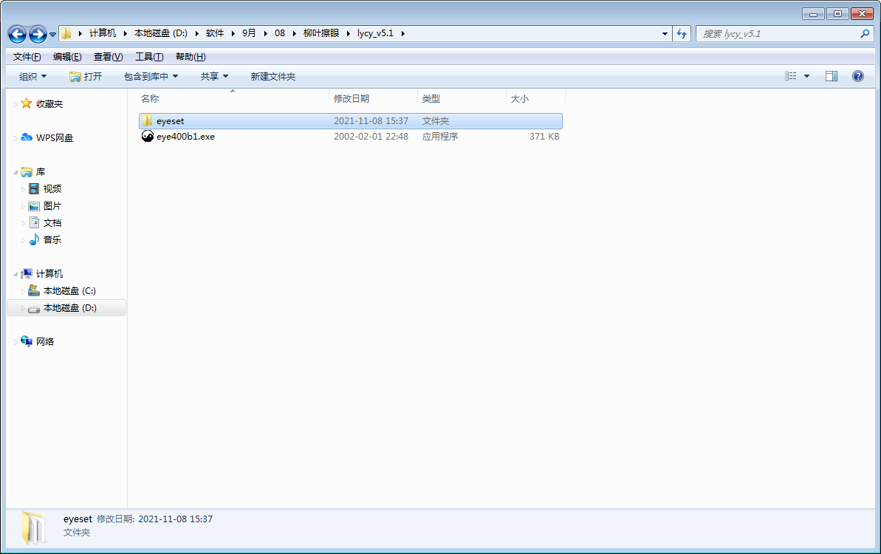
Task: Go forward with the Forward arrow button
Action: [x=38, y=34]
